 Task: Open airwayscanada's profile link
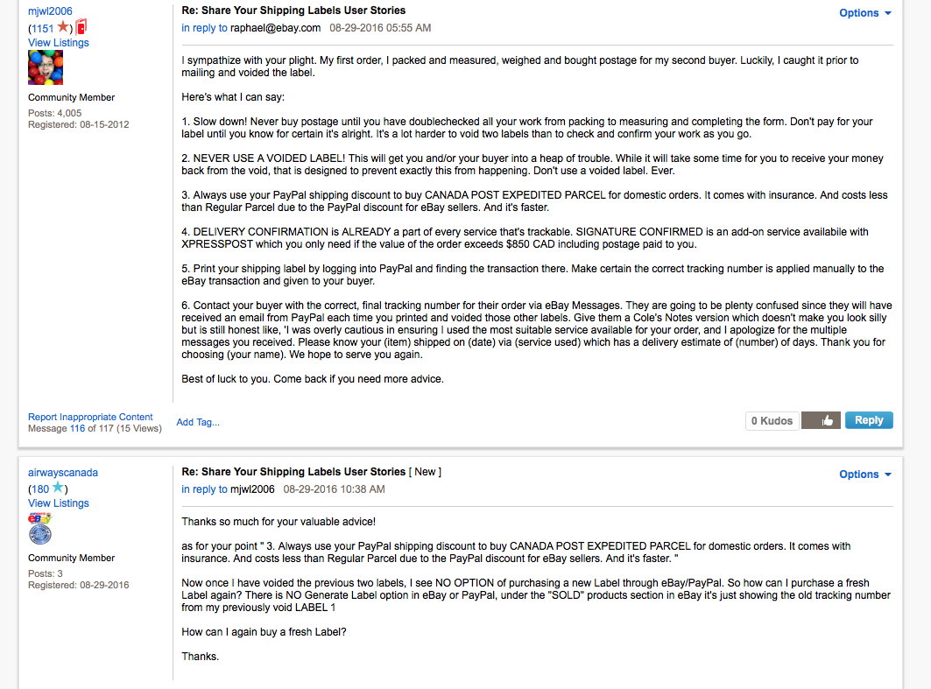pos(63,473)
